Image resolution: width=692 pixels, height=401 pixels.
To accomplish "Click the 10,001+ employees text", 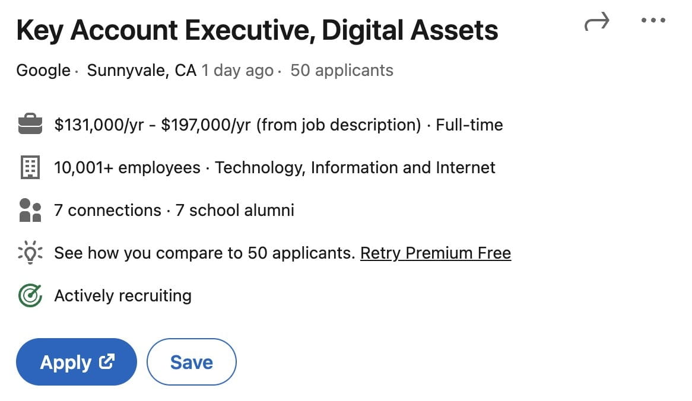I will [127, 168].
